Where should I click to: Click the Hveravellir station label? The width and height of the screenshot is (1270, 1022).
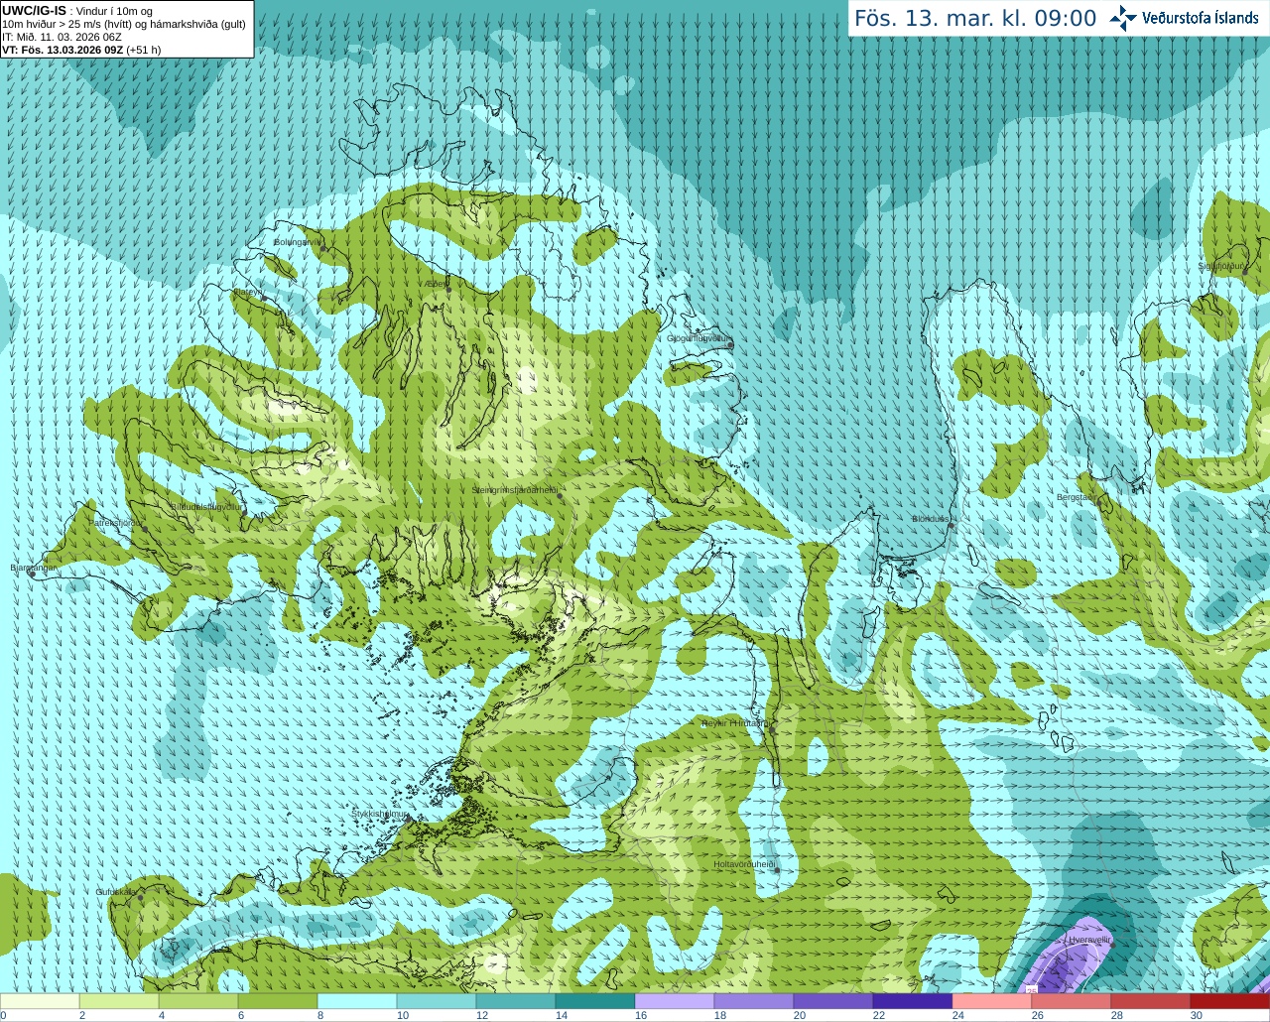pos(1089,939)
